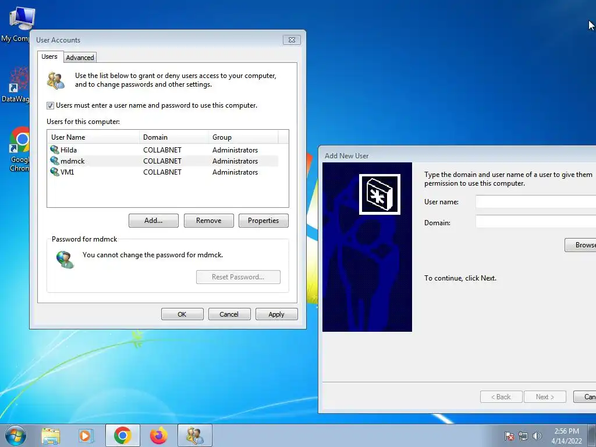Click Browse button in Add New User
The image size is (596, 447).
[580, 245]
